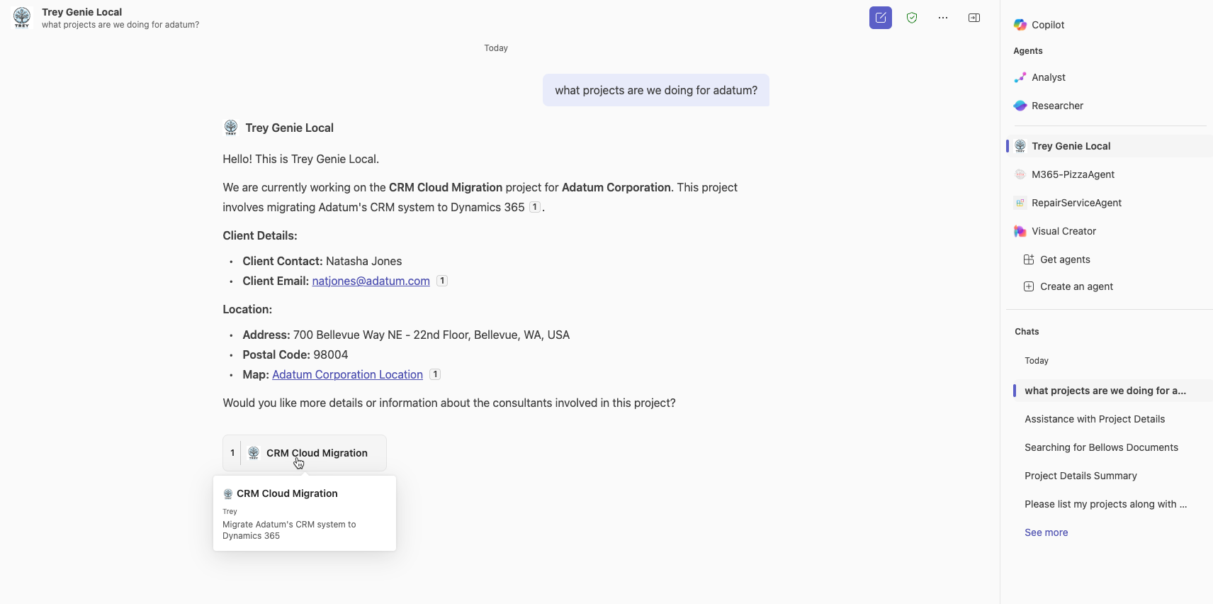This screenshot has width=1213, height=604.
Task: Click 'Postal Code: 98004' line
Action: 295,354
